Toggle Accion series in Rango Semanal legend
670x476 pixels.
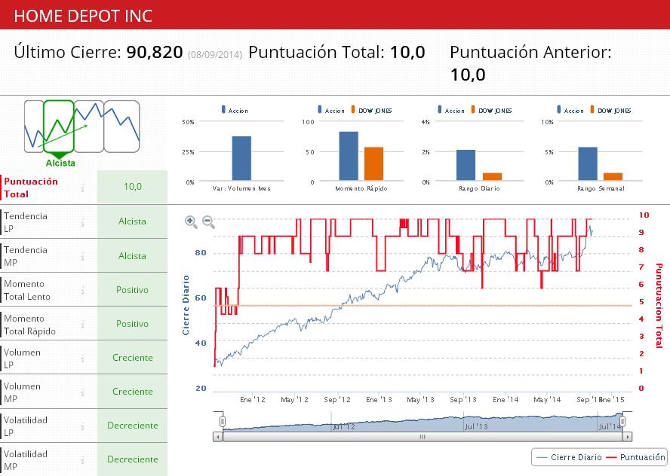[x=570, y=110]
